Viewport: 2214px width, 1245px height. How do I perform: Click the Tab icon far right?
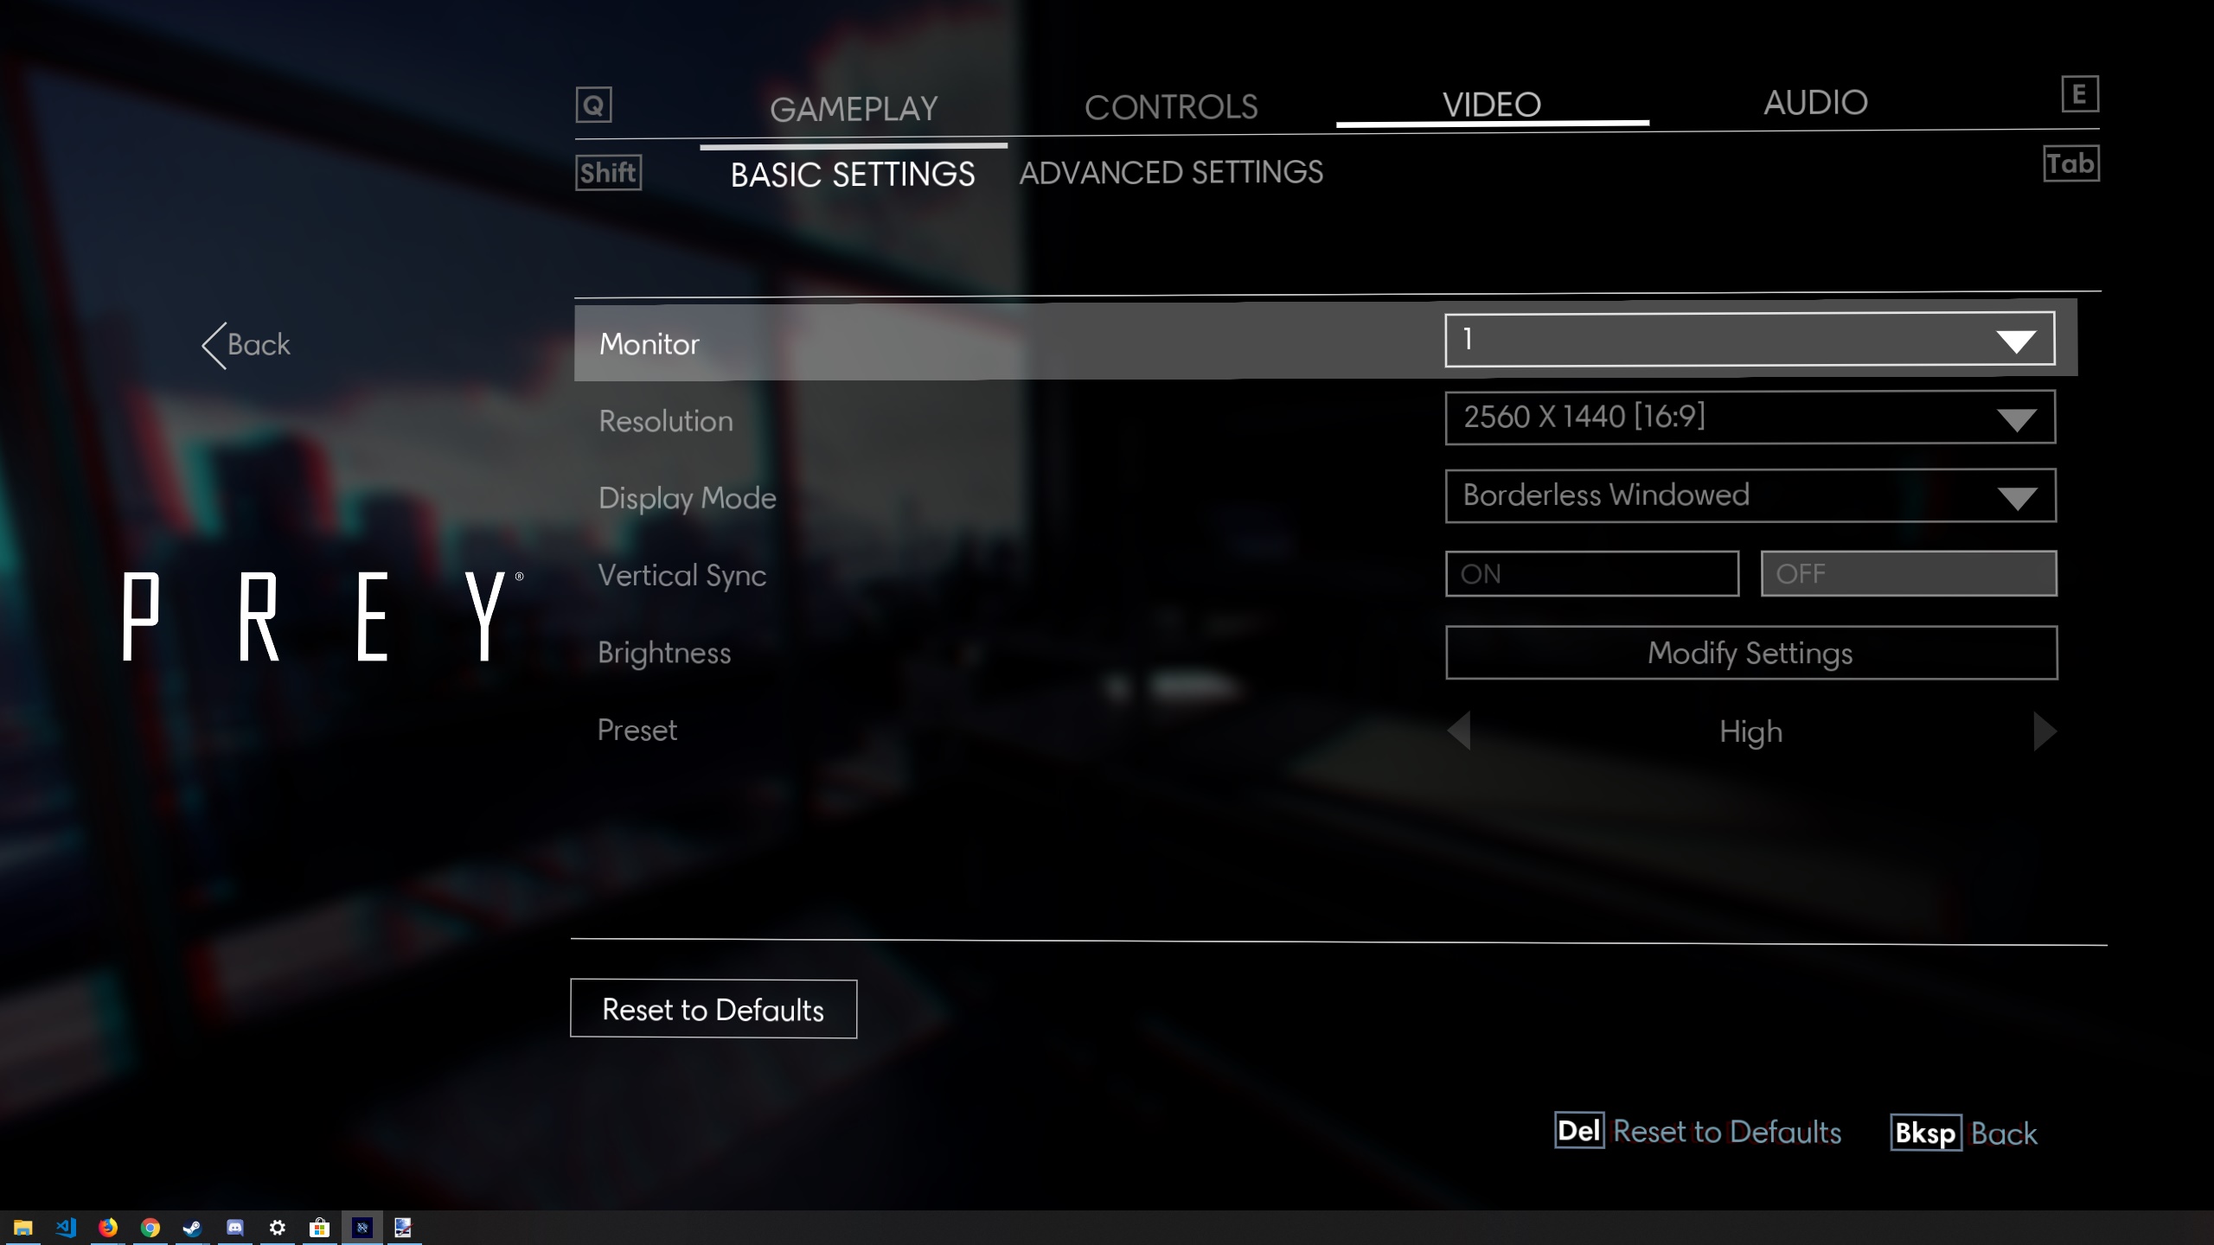(x=2071, y=163)
